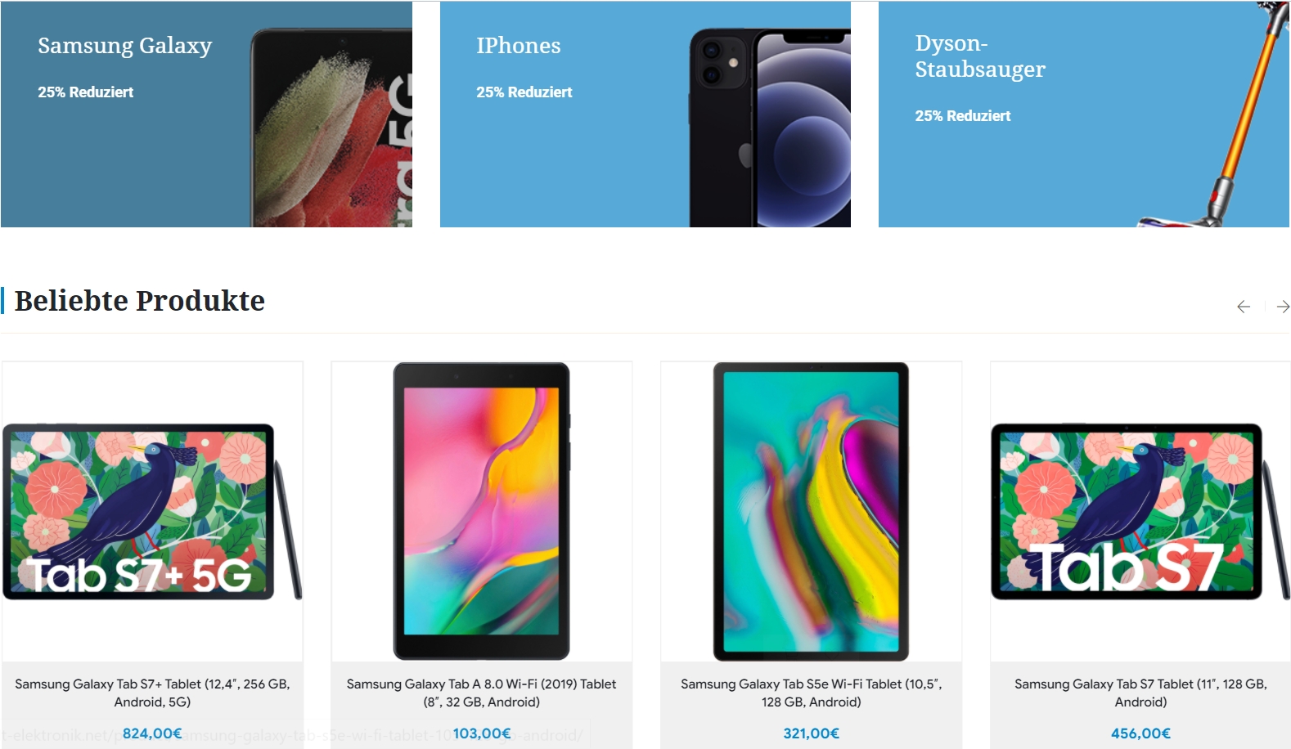Open the Galaxy Tab A 8.0 product image
The width and height of the screenshot is (1291, 749).
click(x=482, y=512)
